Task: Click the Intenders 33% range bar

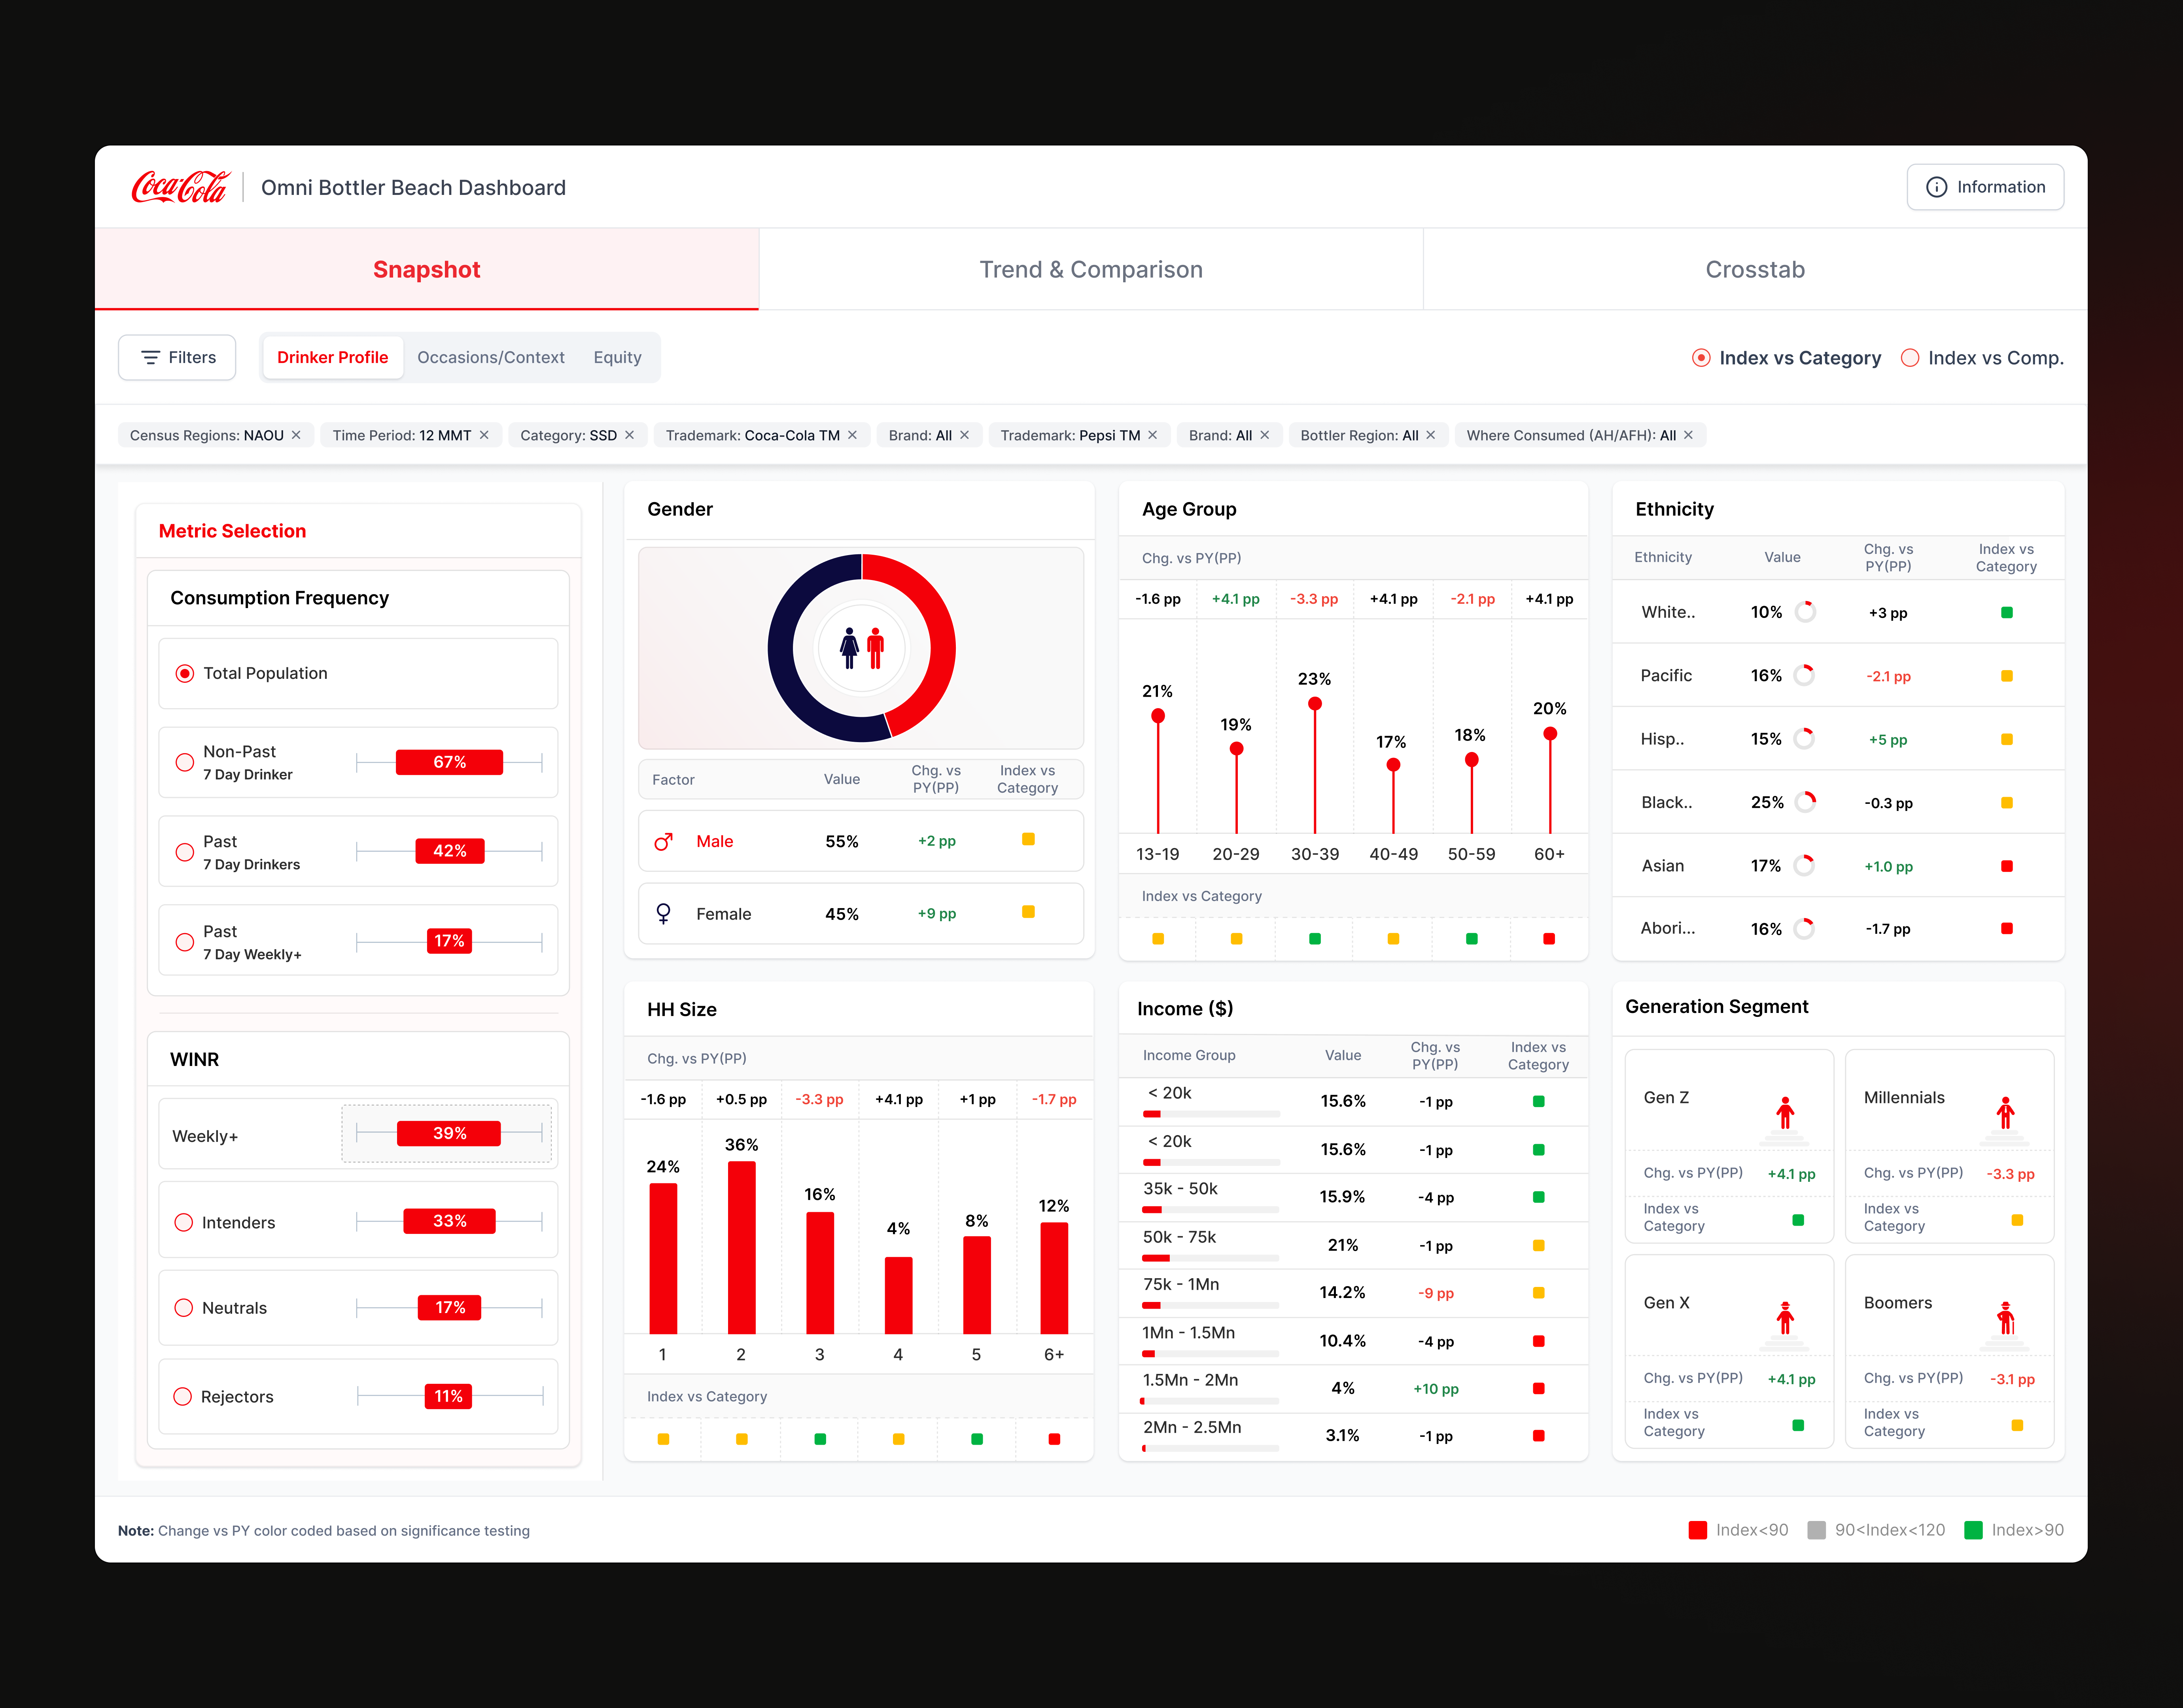Action: [449, 1221]
